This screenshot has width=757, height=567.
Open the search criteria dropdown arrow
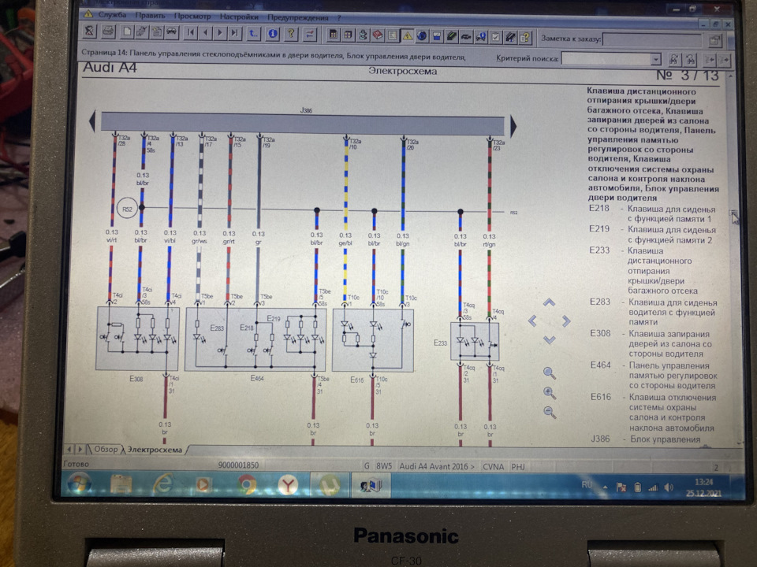click(x=655, y=59)
